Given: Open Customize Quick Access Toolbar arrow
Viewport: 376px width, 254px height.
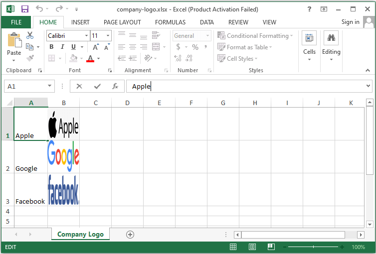Looking at the screenshot, I should (x=76, y=9).
